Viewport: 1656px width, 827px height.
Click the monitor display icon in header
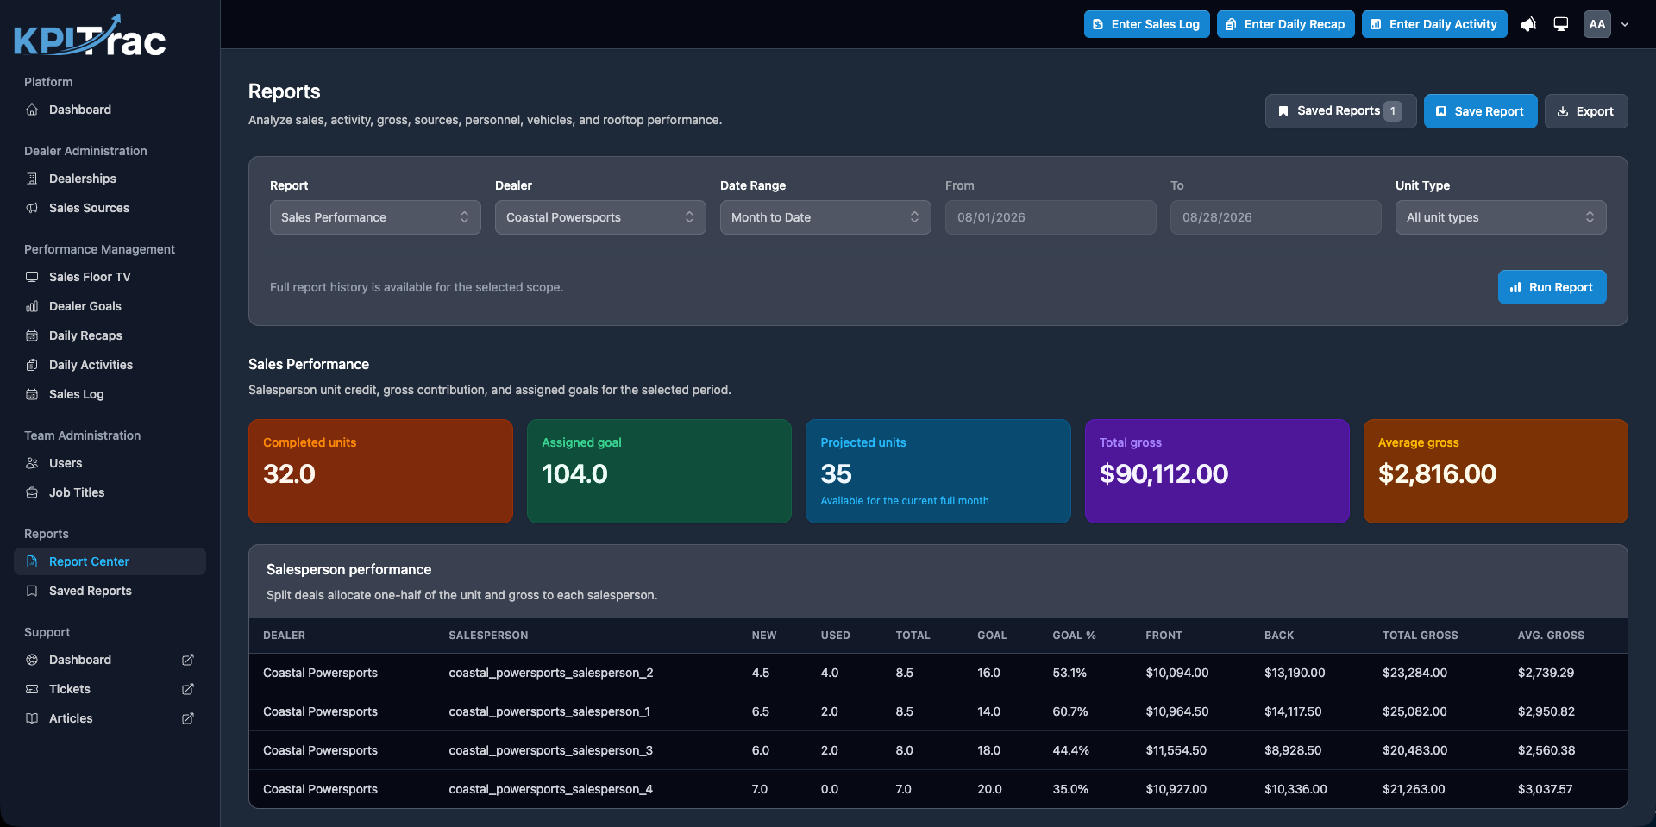(x=1561, y=24)
